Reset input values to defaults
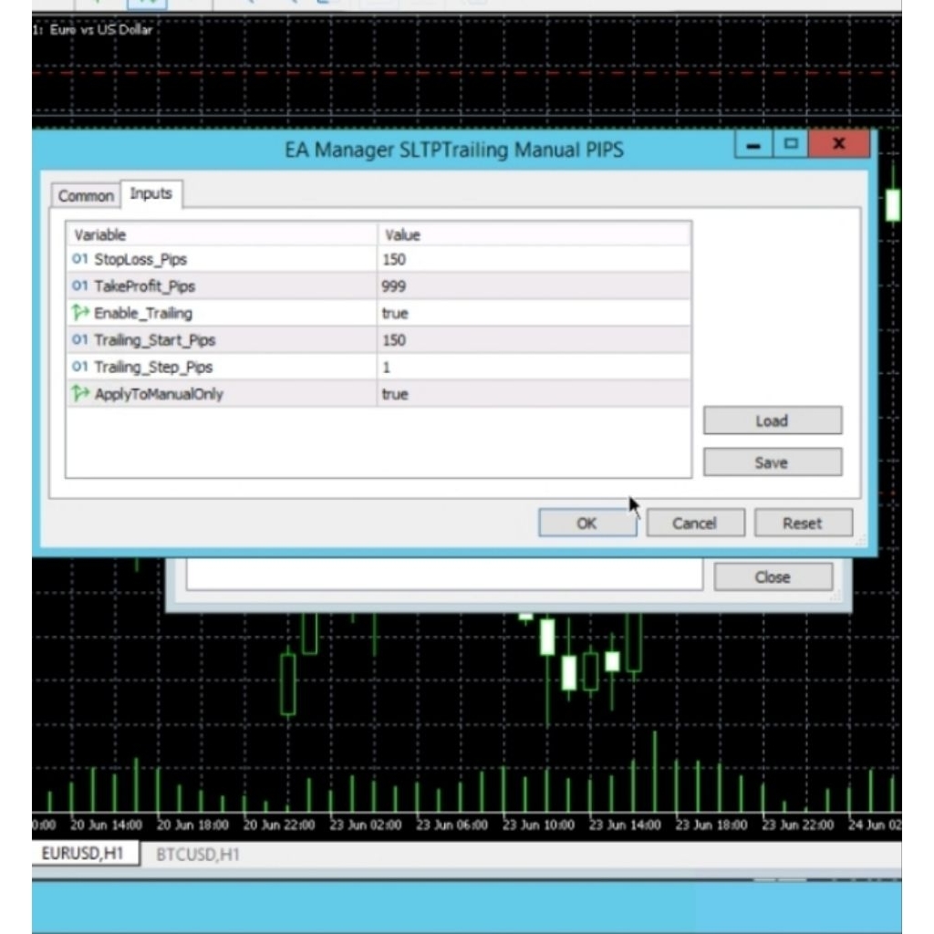The image size is (934, 934). click(802, 524)
